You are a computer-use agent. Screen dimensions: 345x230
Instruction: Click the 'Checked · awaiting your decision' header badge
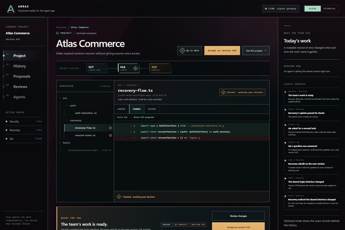click(x=242, y=93)
